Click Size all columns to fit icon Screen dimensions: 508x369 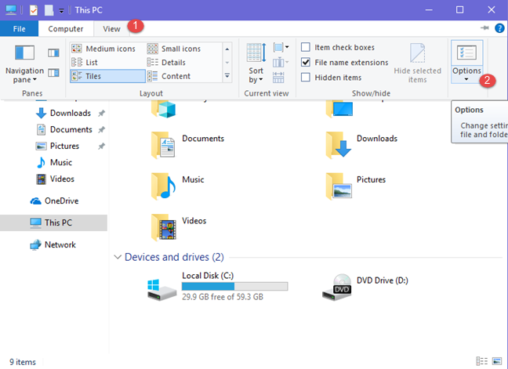(278, 78)
